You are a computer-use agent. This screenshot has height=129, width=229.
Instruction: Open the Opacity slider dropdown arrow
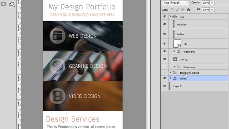click(212, 3)
